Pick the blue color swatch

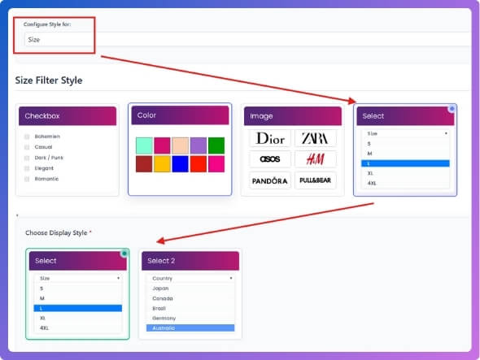point(181,164)
